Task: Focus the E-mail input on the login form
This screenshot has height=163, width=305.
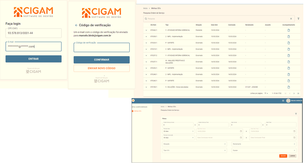Action: (x=34, y=46)
